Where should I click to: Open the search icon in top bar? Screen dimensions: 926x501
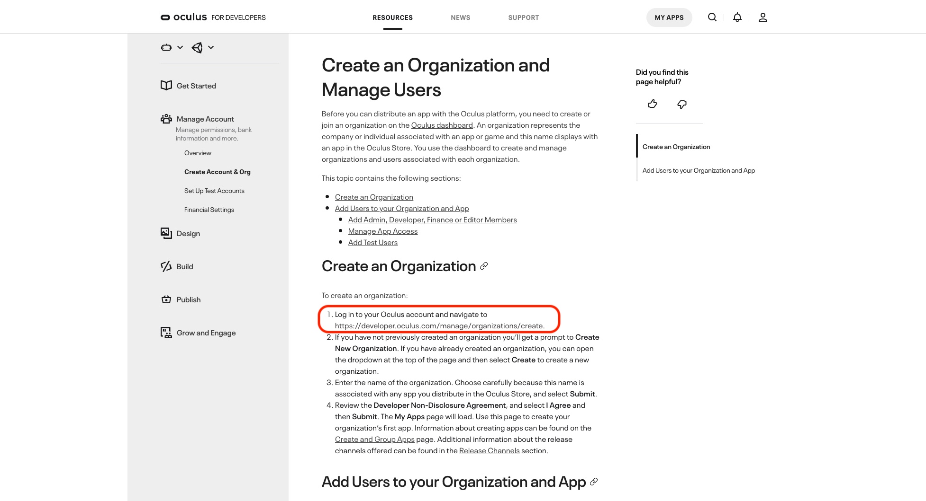(x=712, y=18)
